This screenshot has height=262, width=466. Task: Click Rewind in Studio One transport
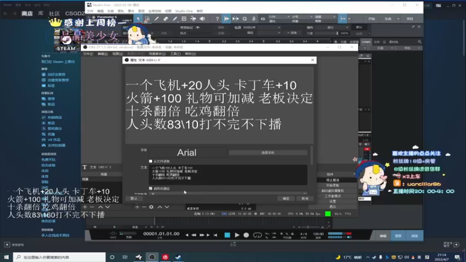194,235
